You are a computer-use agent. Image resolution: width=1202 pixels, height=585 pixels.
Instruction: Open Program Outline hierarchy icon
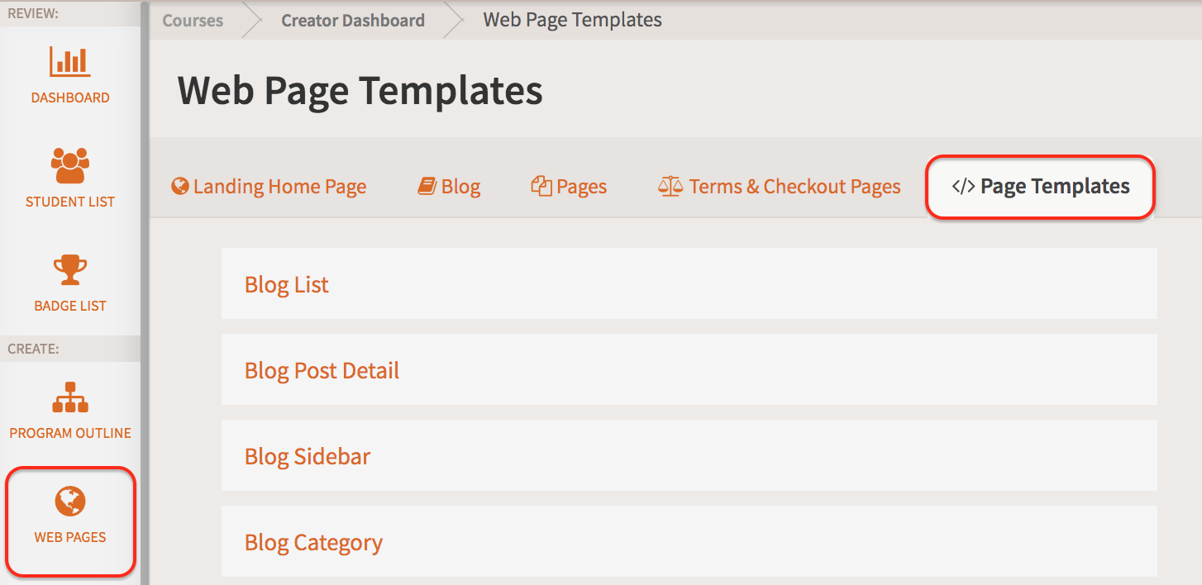coord(70,397)
